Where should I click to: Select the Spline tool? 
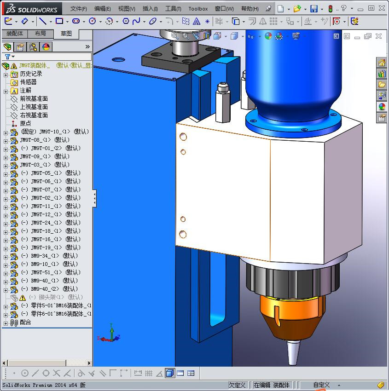pyautogui.click(x=136, y=21)
